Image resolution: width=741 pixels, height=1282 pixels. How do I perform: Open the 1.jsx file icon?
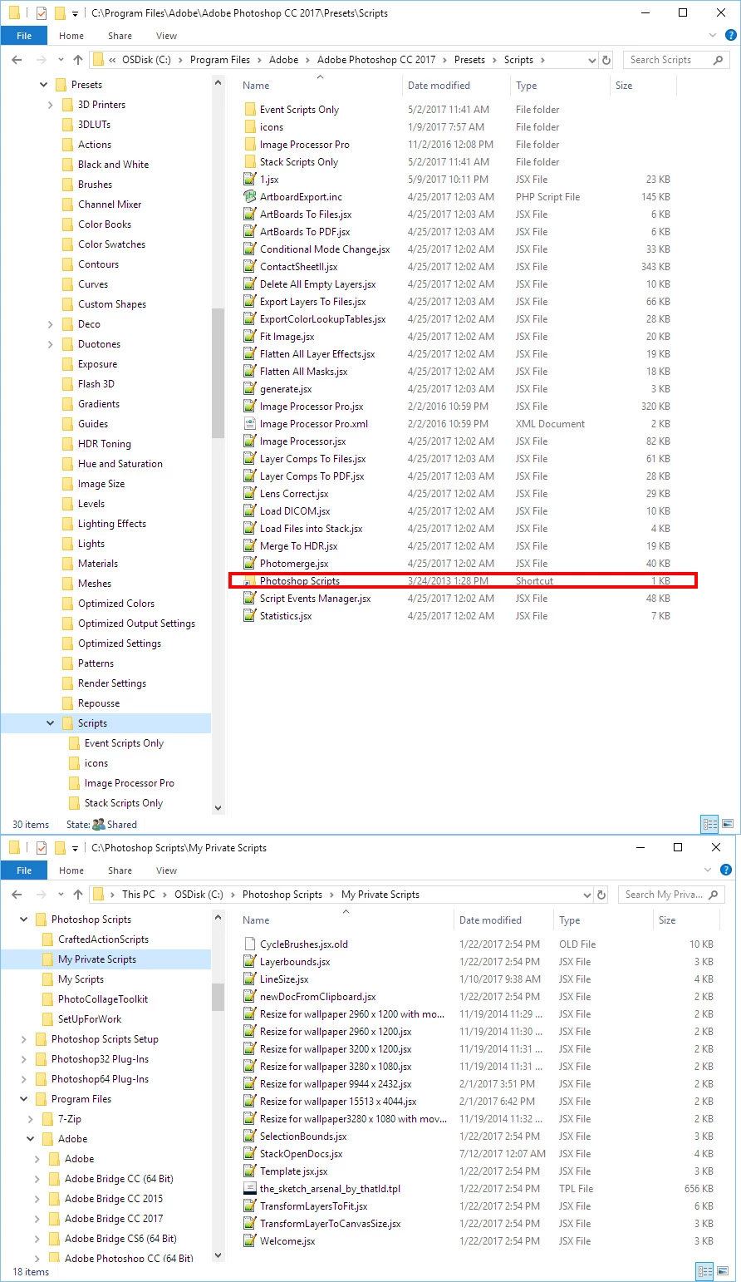pos(249,179)
